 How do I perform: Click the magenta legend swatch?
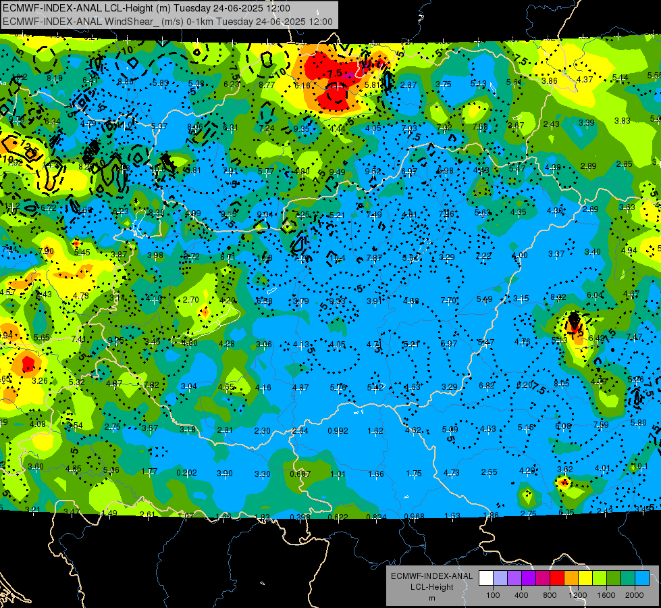tap(543, 578)
